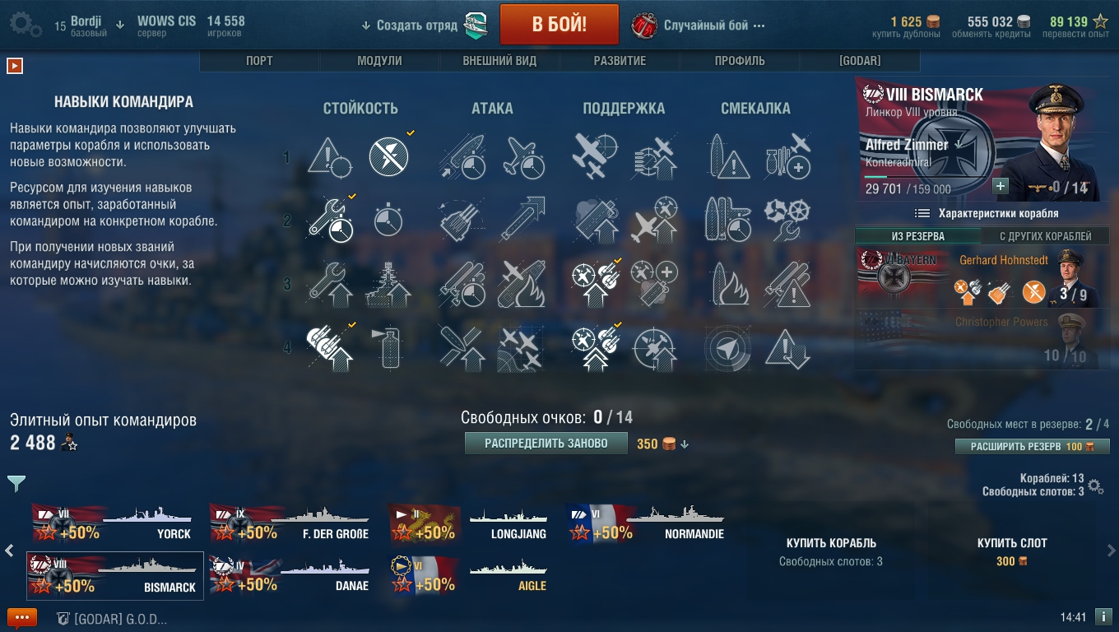Select the fire icon skill under АТАКА row 3
Viewport: 1119px width, 632px height.
(522, 285)
